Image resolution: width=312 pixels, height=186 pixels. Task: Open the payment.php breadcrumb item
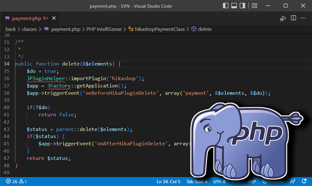tap(66, 29)
